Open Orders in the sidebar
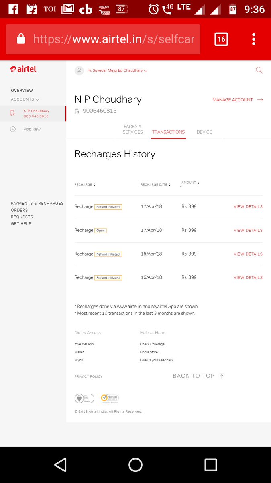 [19, 210]
